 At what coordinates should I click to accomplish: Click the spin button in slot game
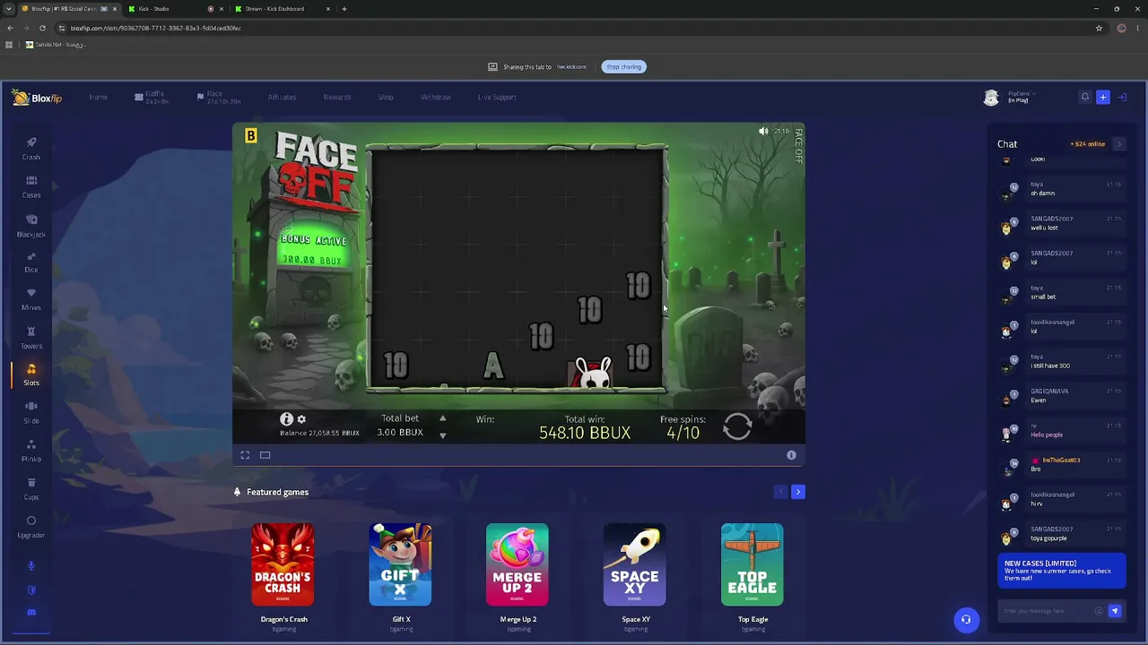pos(737,426)
